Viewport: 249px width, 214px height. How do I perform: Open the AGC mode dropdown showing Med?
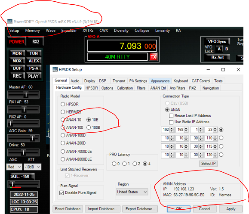click(x=14, y=167)
